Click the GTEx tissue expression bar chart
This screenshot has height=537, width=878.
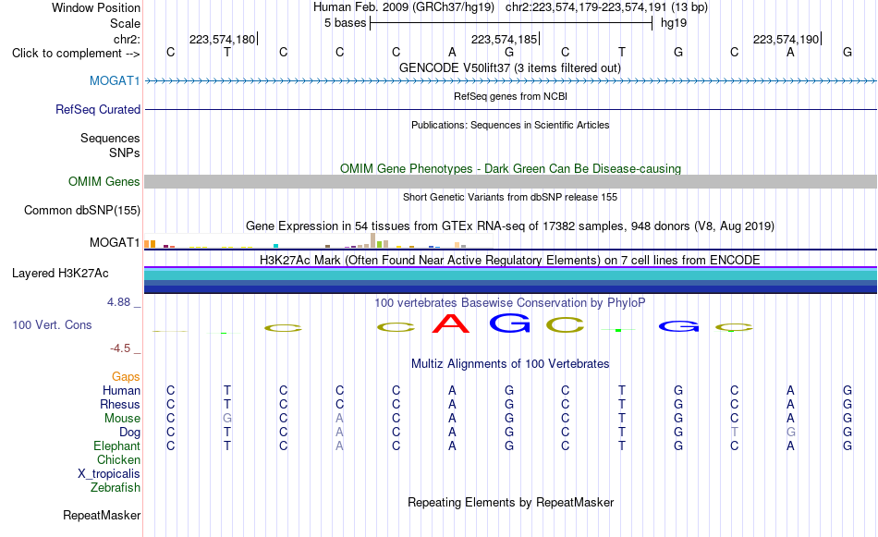coord(319,241)
